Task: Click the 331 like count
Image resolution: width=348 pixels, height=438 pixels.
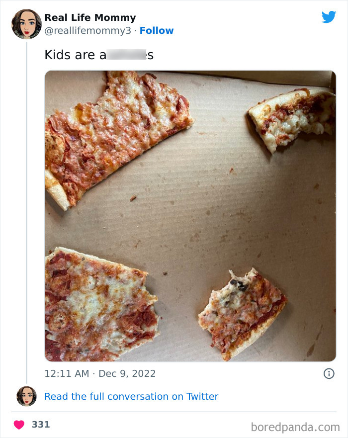Action: [41, 424]
